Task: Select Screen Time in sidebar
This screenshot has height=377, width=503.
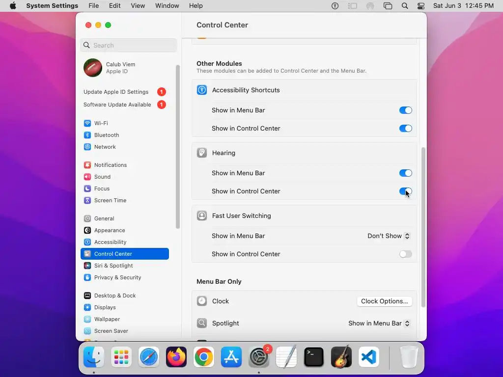Action: click(124, 200)
